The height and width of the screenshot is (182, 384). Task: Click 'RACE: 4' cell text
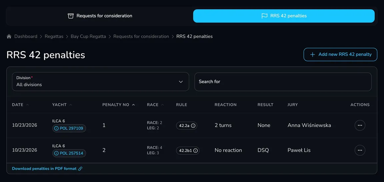(x=155, y=147)
